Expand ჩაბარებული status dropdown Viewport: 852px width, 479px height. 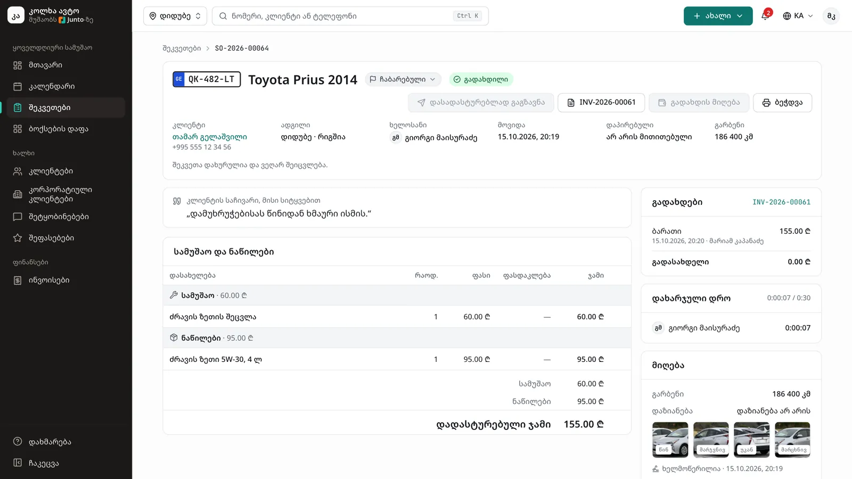click(403, 79)
